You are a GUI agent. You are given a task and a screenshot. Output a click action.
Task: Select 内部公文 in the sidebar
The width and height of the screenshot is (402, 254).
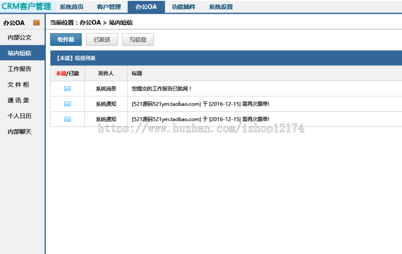[20, 38]
